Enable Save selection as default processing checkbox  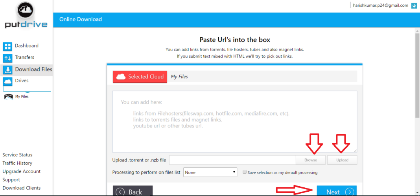[x=244, y=172]
